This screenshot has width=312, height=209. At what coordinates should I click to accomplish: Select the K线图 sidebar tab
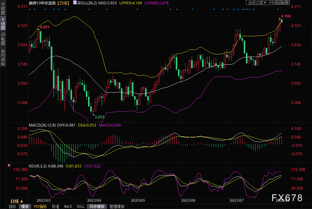coord(3,26)
